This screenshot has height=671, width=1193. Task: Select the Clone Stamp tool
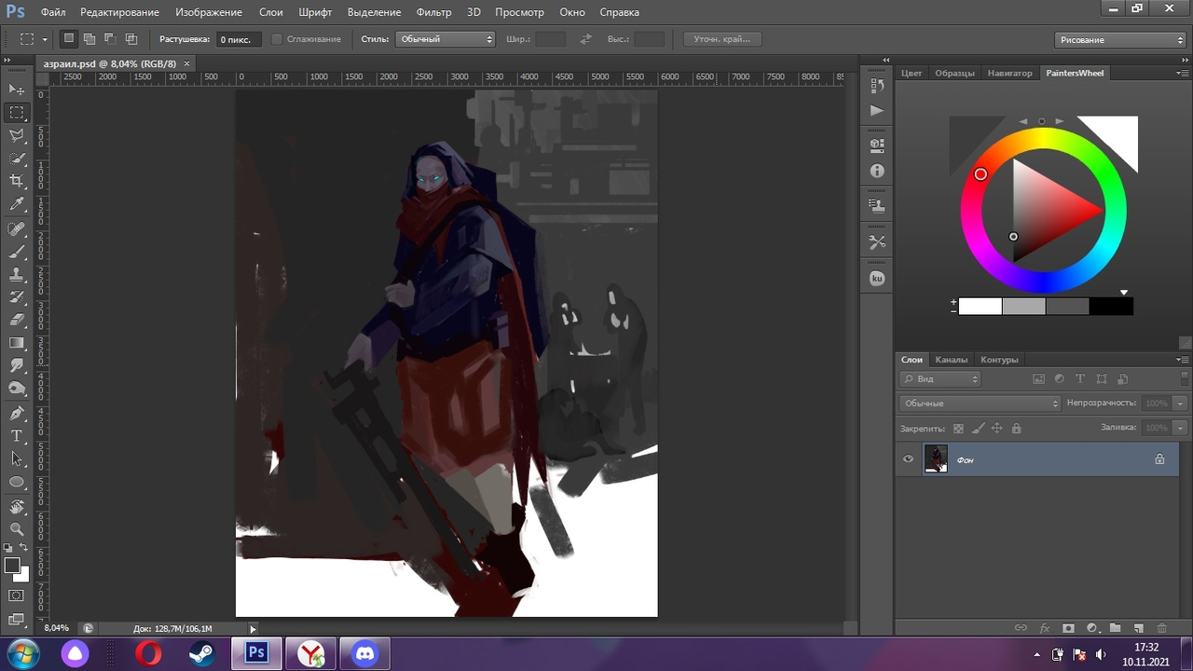tap(17, 275)
